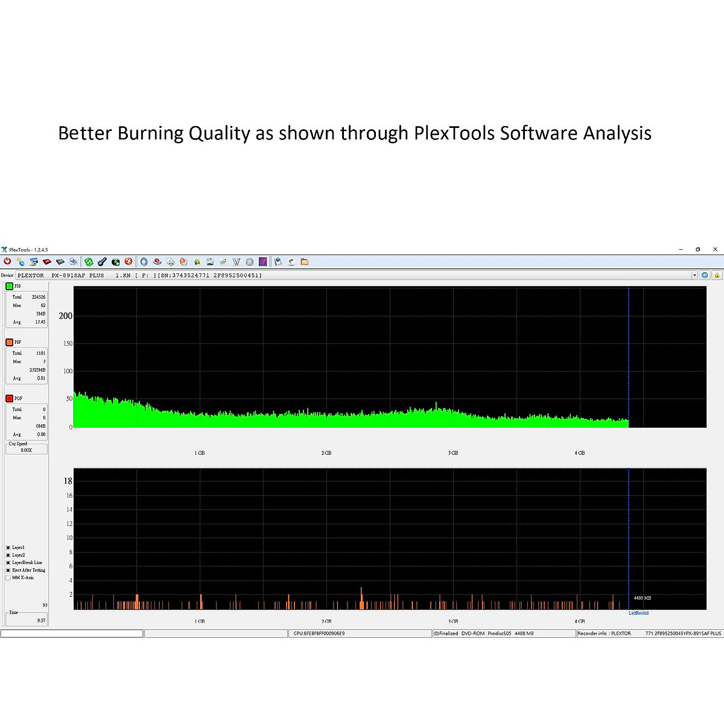Toggle the LayerBreak Line checkbox

pyautogui.click(x=8, y=563)
